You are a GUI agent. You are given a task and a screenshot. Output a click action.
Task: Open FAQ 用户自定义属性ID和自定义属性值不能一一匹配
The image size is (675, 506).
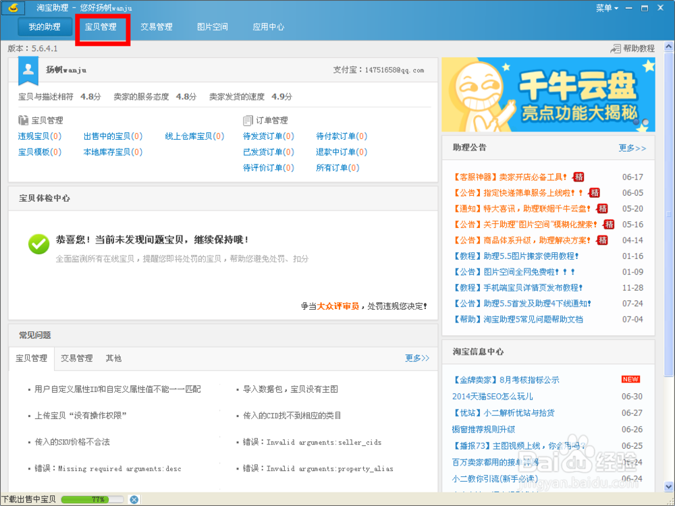[117, 389]
